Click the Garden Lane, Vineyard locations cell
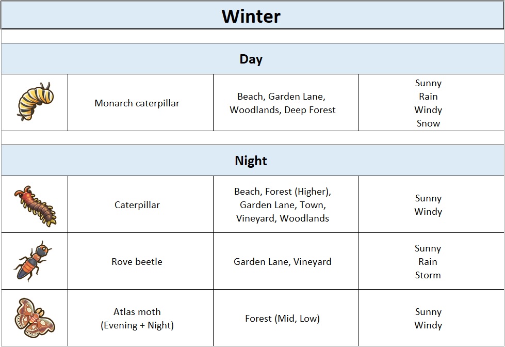Image resolution: width=505 pixels, height=347 pixels. pos(283,262)
